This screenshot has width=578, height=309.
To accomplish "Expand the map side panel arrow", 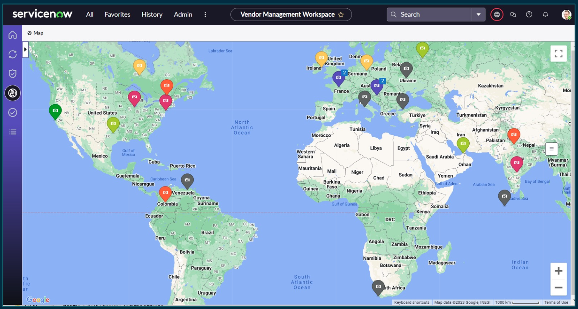I will [25, 49].
